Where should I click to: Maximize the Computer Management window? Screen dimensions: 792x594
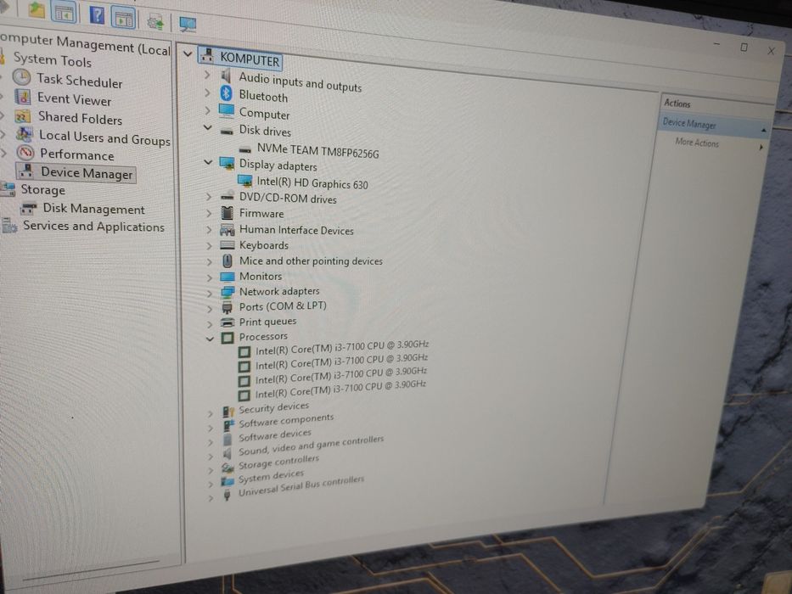[744, 47]
